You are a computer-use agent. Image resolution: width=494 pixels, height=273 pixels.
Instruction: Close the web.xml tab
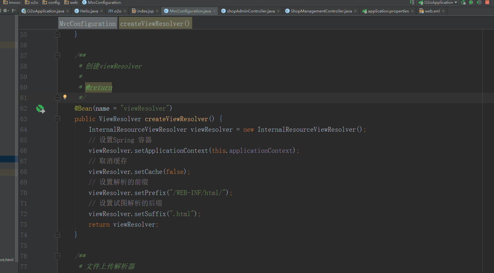point(443,11)
